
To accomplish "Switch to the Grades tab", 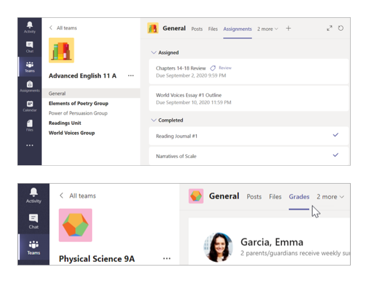I will tap(299, 197).
